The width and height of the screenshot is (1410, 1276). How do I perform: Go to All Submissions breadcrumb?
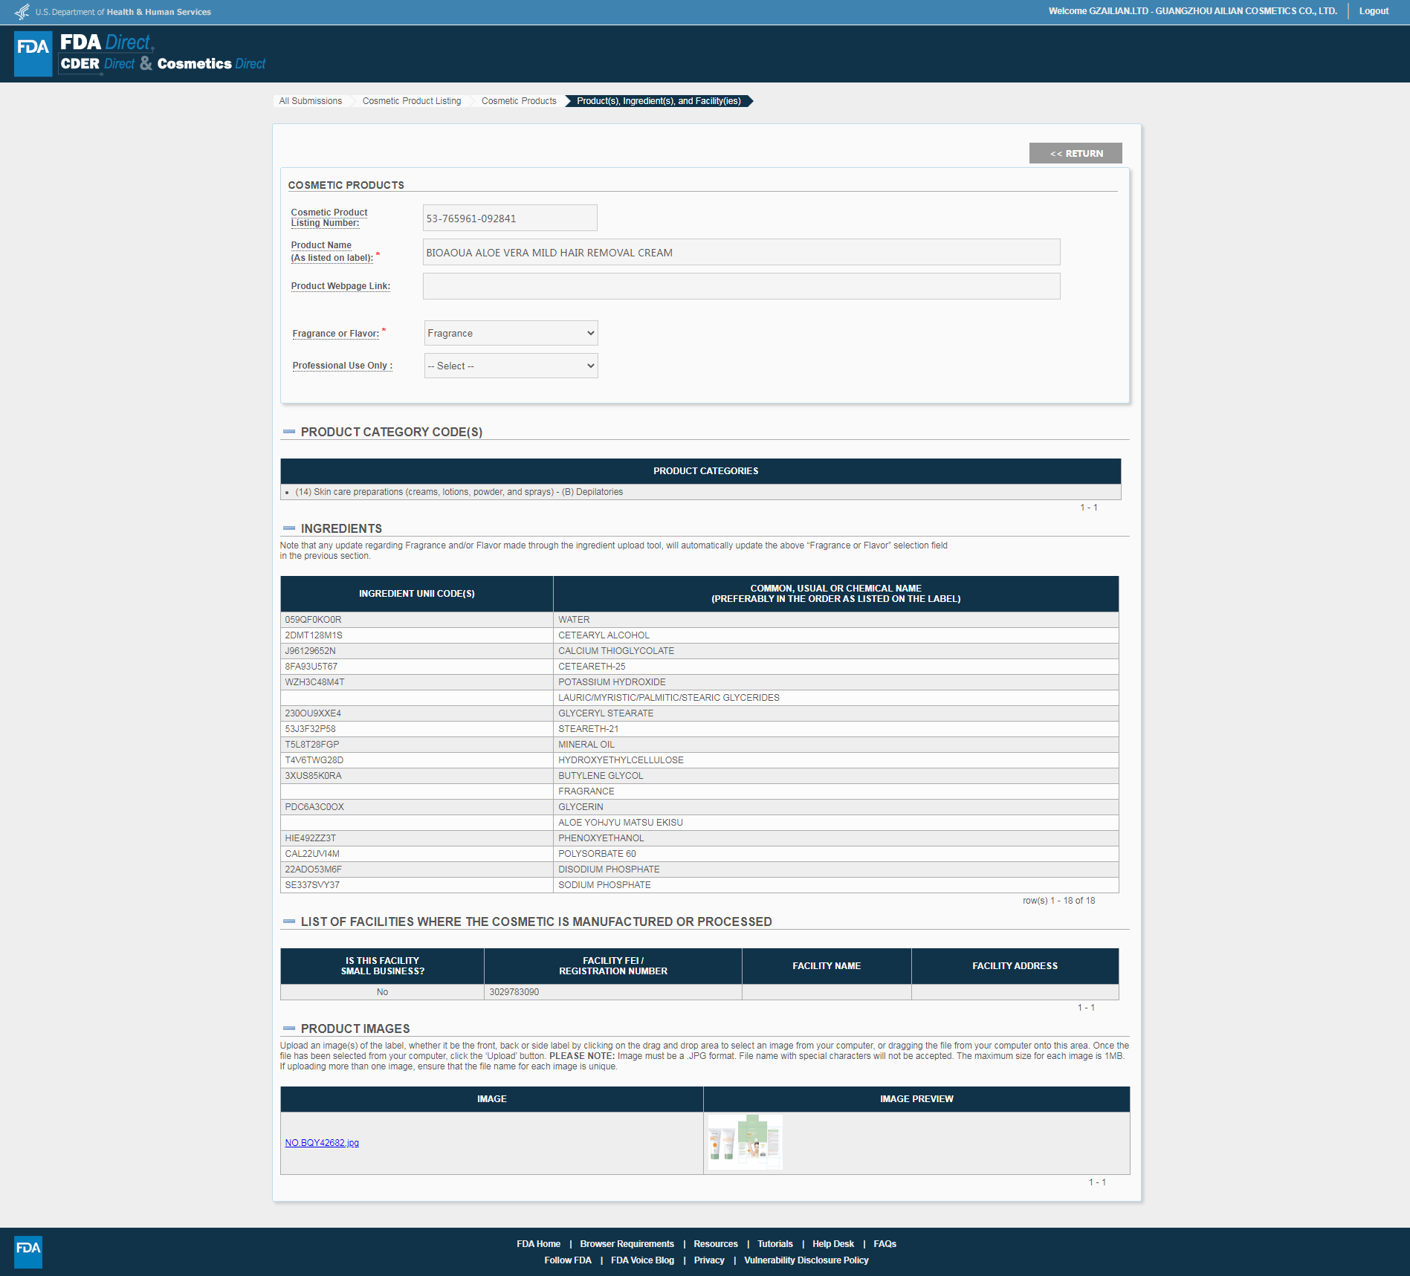click(x=311, y=101)
